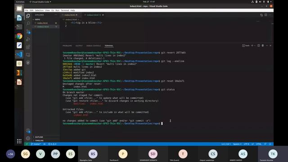Click the split editor right icon
This screenshot has height=162, width=288.
tap(266, 15)
